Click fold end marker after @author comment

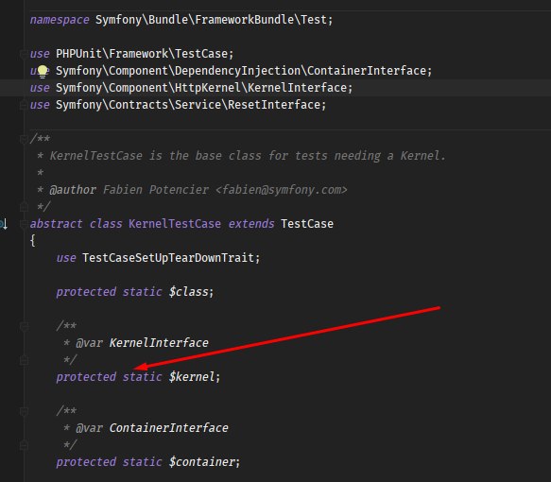tap(24, 207)
